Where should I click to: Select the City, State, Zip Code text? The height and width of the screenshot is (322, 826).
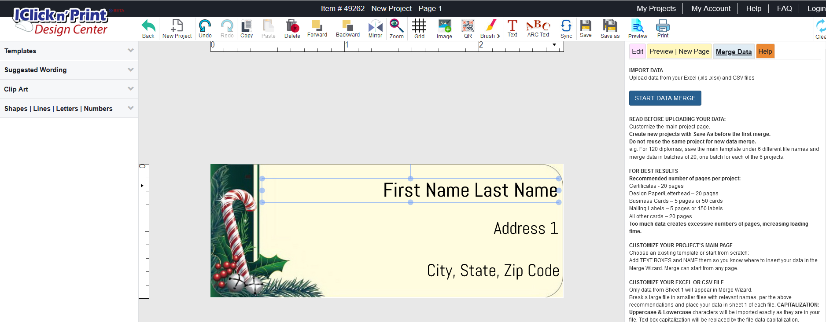tap(493, 271)
